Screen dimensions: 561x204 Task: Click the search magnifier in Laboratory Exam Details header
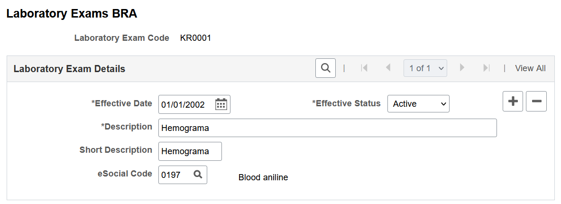[325, 68]
